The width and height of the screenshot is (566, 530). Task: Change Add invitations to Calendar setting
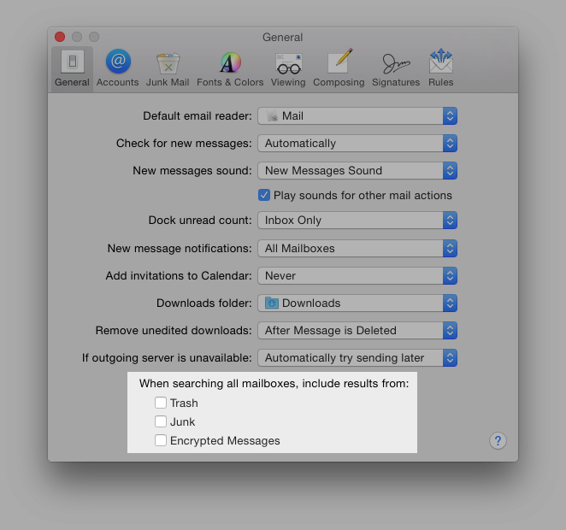click(x=357, y=275)
